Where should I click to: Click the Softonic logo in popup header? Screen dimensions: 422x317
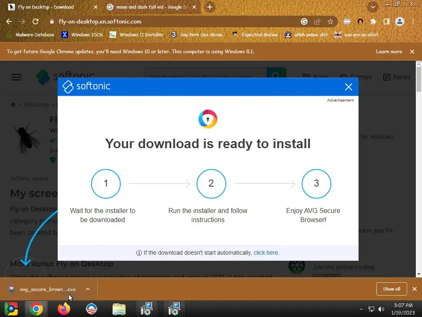[87, 87]
